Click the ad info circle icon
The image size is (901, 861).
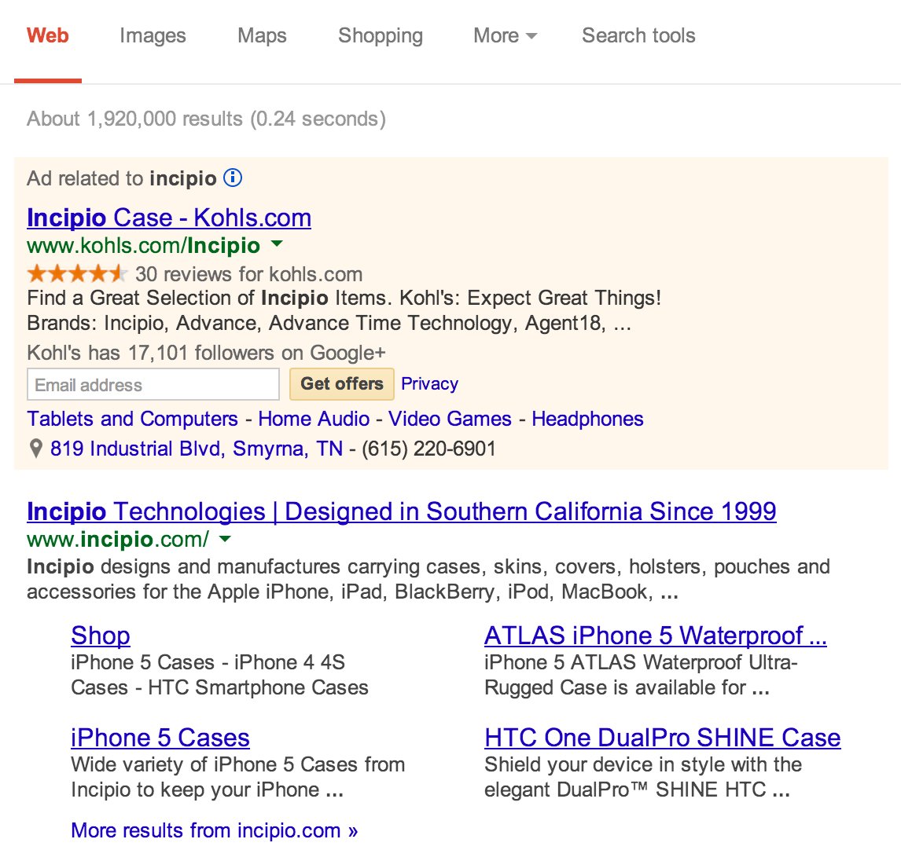233,178
